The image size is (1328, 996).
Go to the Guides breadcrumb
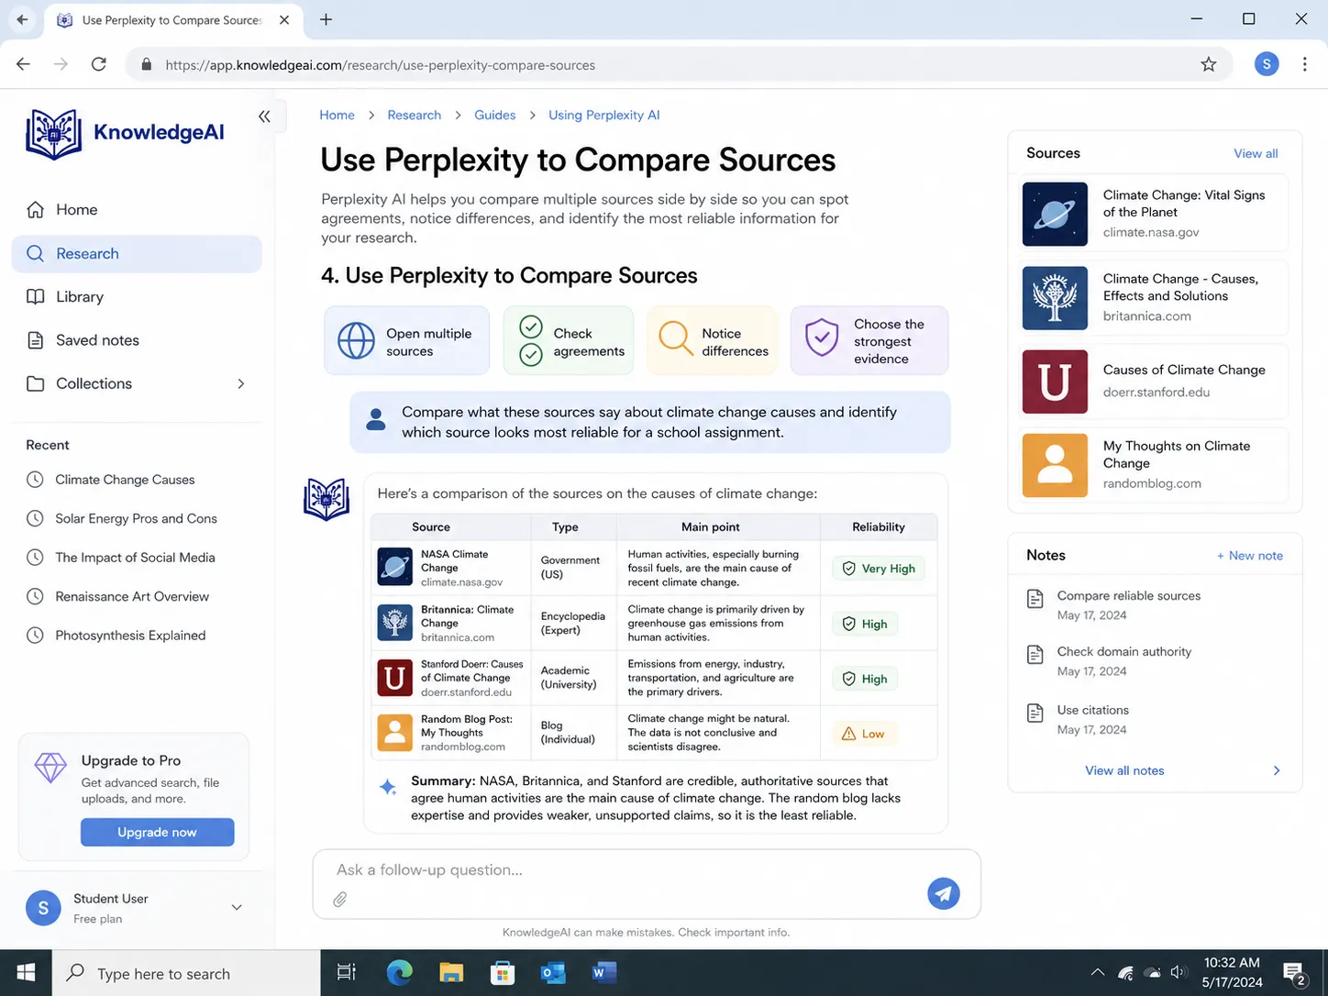coord(494,115)
